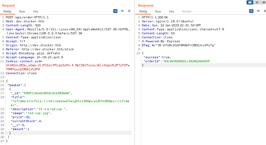The height and width of the screenshot is (145, 266).
Task: Open Request panel hamburger options menu
Action: [x=129, y=11]
